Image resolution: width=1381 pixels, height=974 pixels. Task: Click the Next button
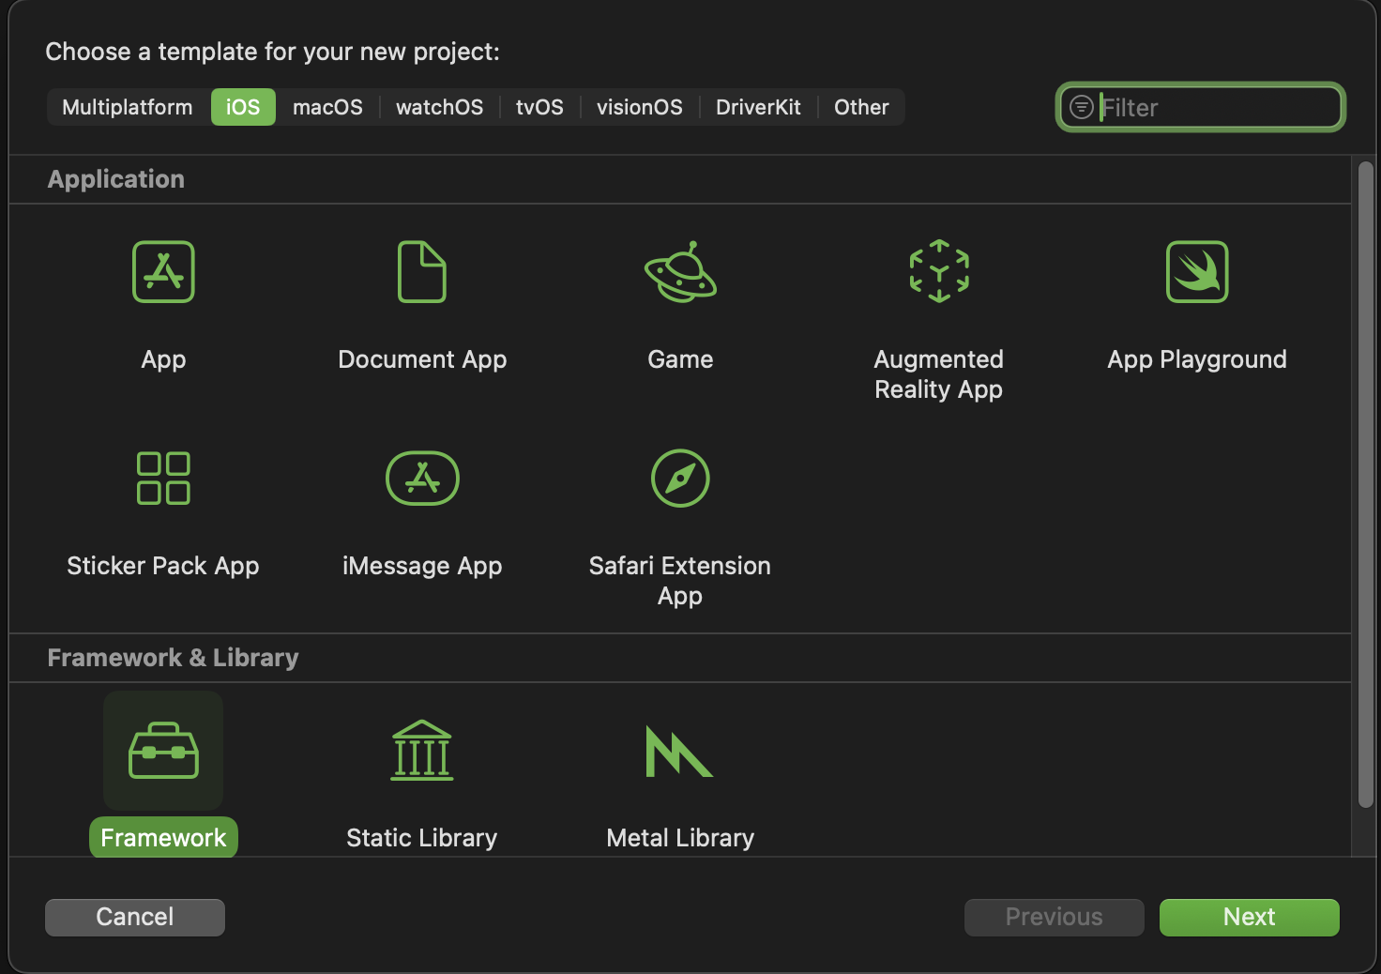coord(1250,917)
